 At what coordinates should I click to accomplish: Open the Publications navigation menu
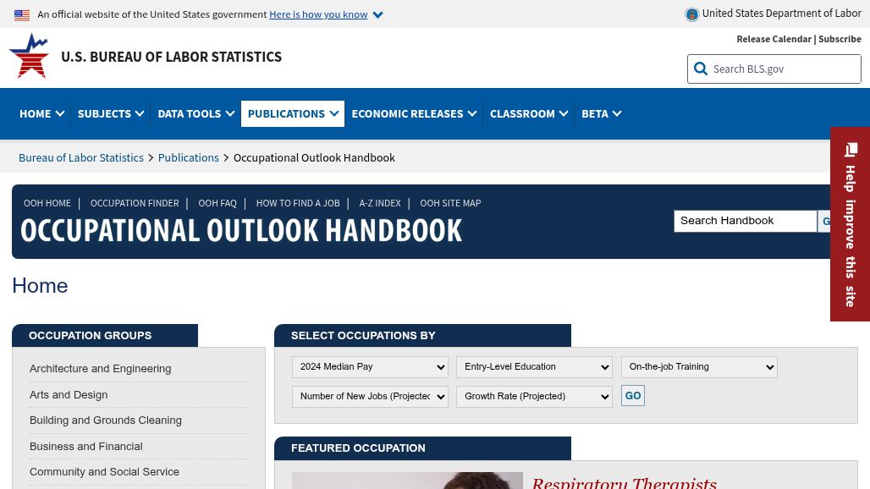(293, 113)
